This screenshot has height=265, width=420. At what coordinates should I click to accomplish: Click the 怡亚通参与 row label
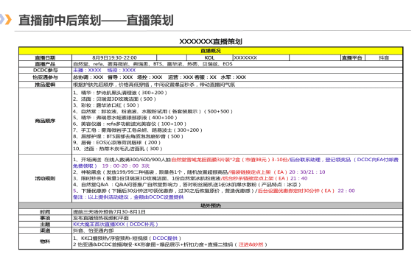click(x=45, y=77)
